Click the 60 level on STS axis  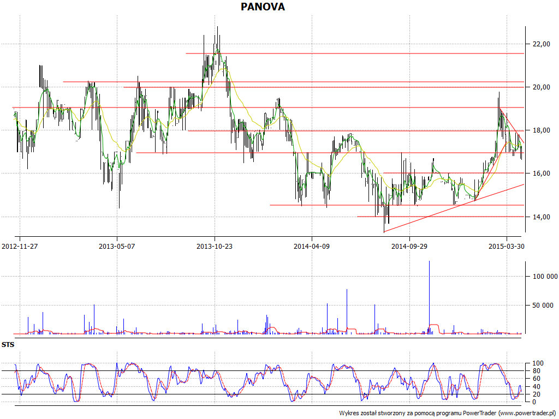click(536, 379)
